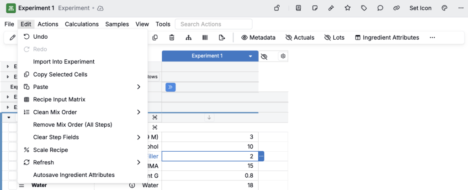The height and width of the screenshot is (190, 468).
Task: Open the color palette theme icon
Action: [444, 8]
